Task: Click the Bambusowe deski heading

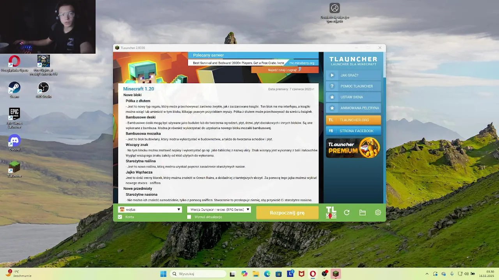Action: click(x=141, y=117)
